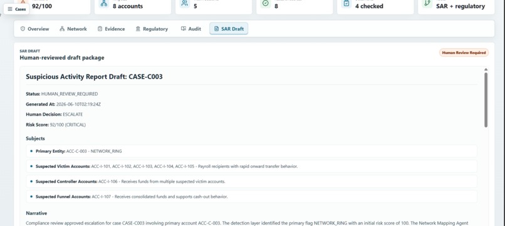The width and height of the screenshot is (505, 226).
Task: Click the narrative paragraph beginning Compliance review
Action: (x=247, y=223)
